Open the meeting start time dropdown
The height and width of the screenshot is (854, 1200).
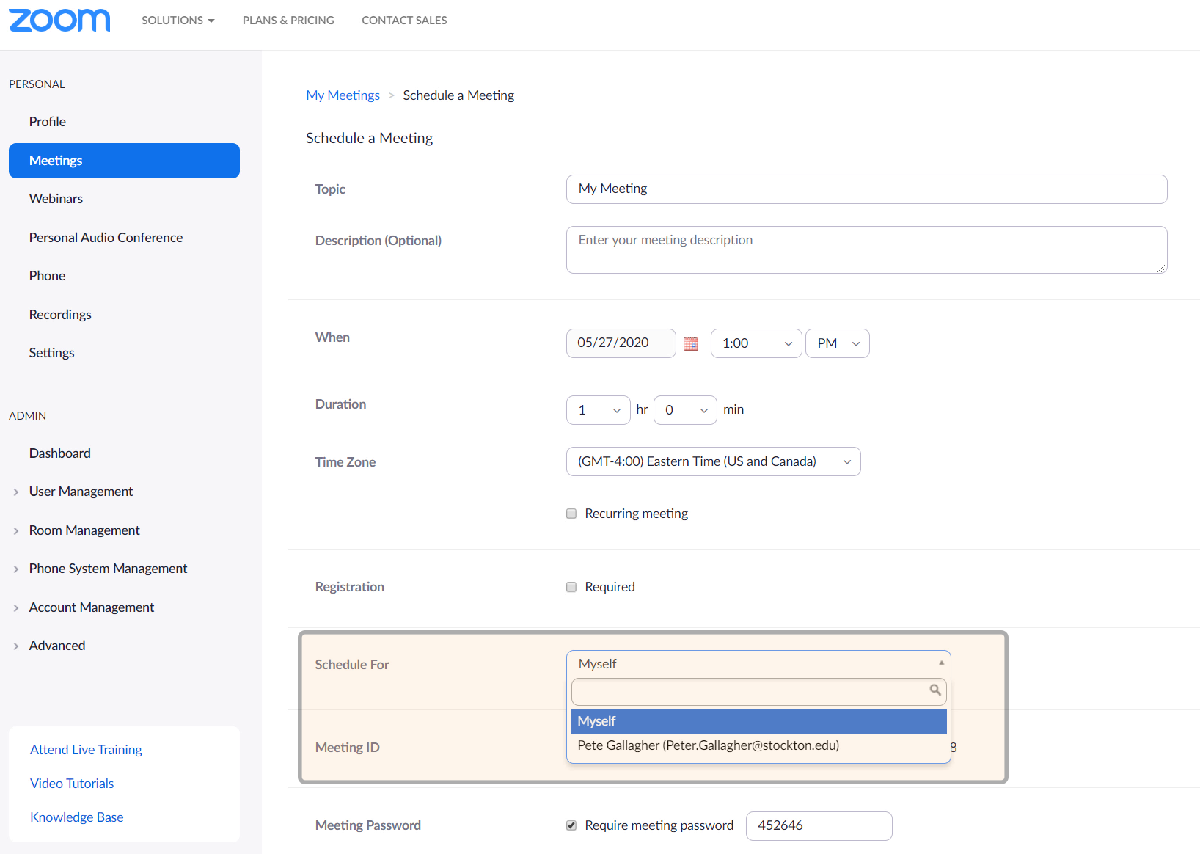756,343
